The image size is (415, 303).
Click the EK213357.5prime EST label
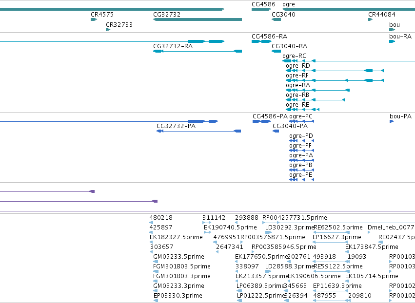(x=261, y=277)
